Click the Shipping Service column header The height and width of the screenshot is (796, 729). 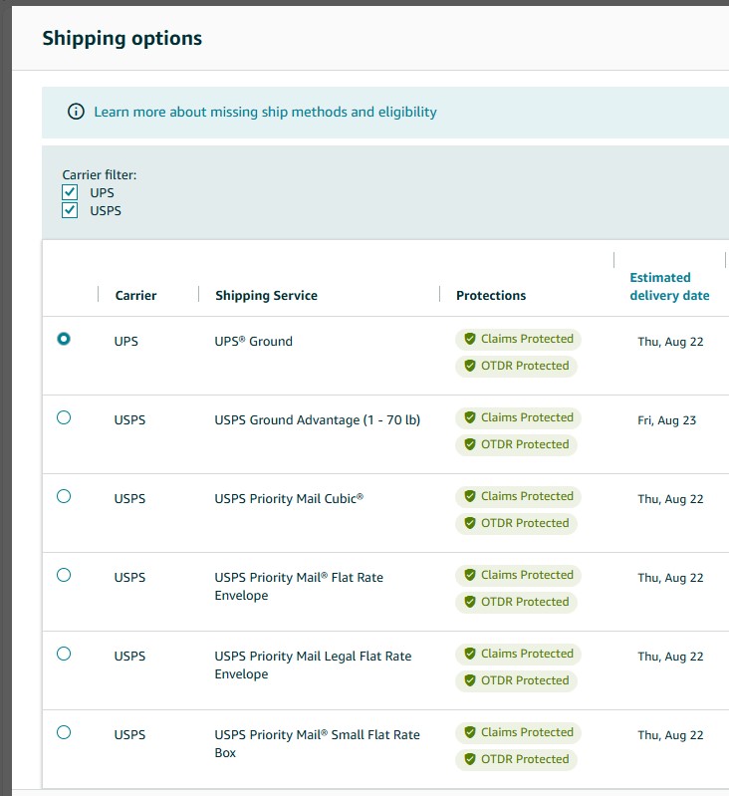pos(266,296)
